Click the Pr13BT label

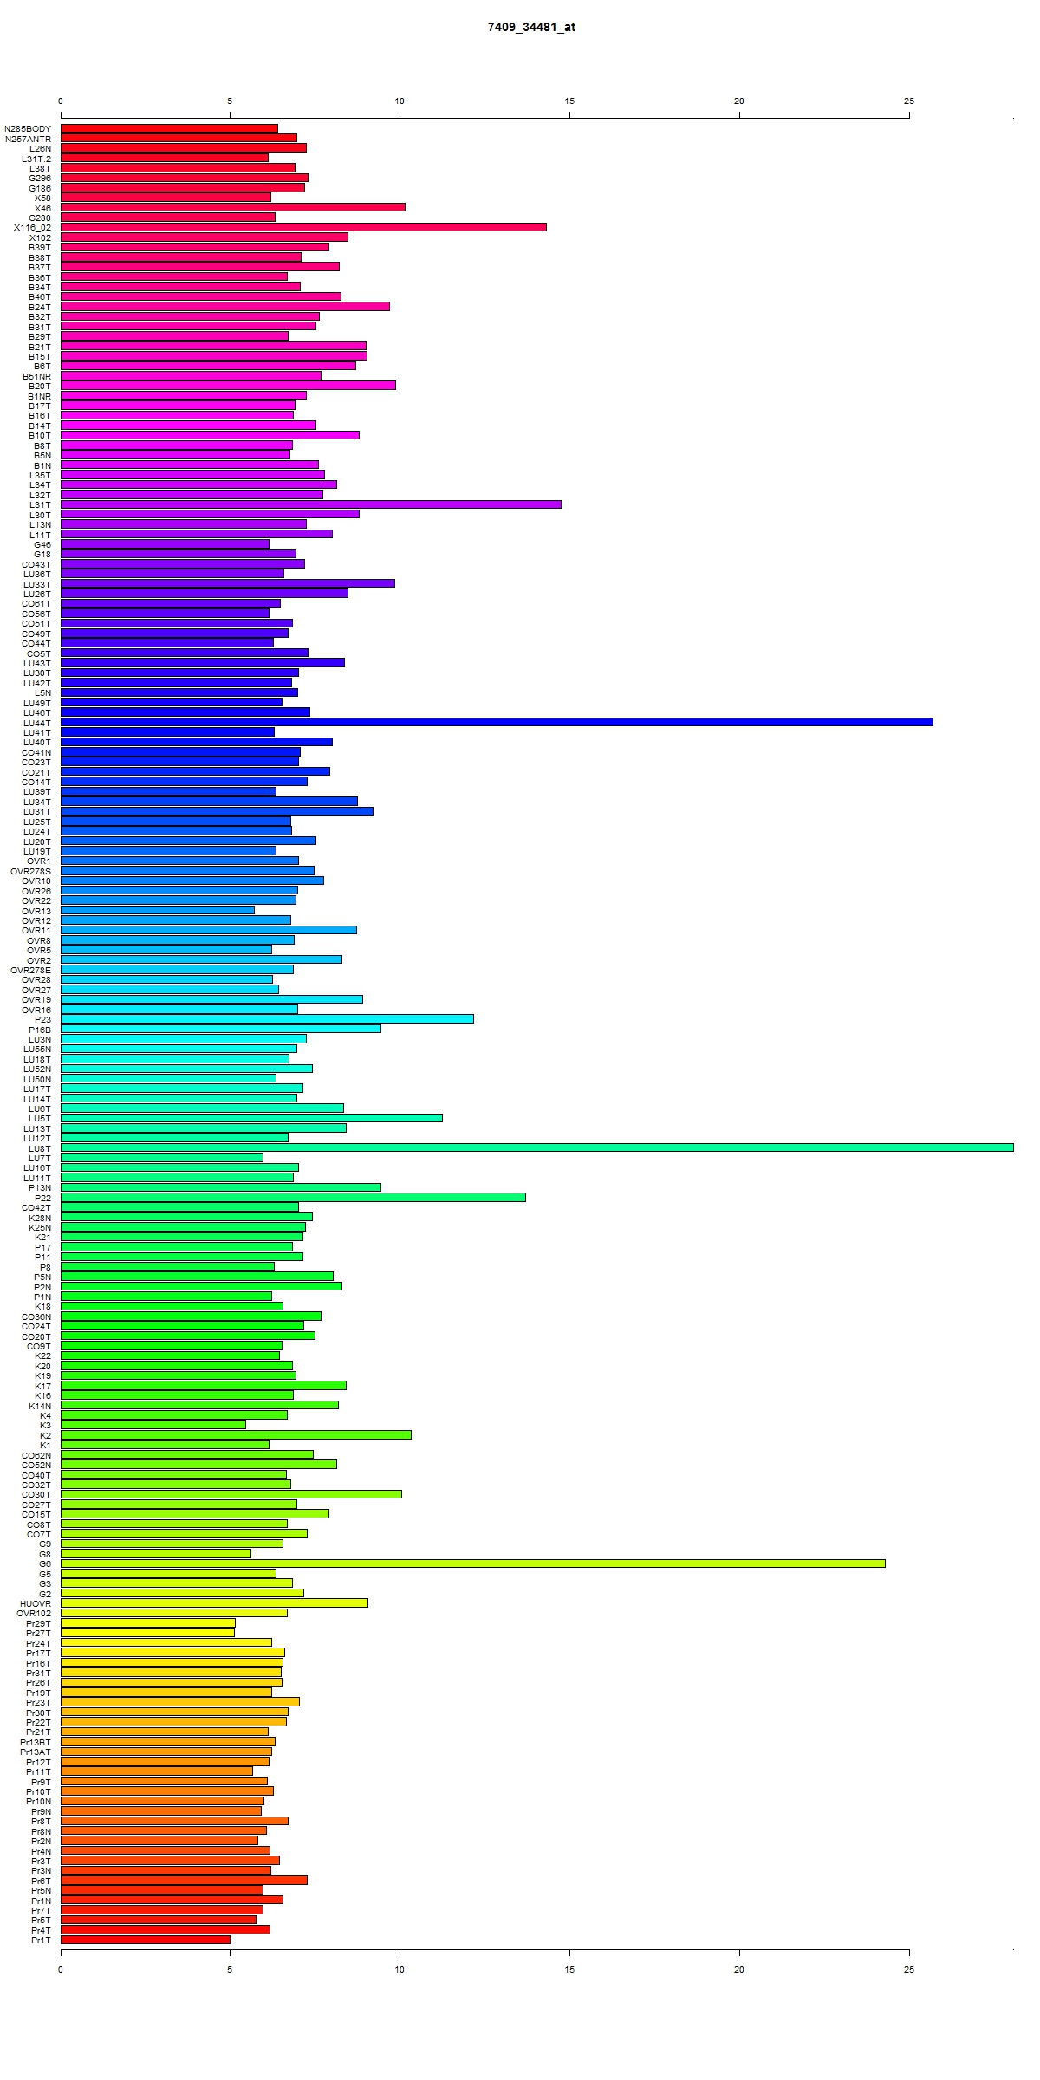point(36,1742)
